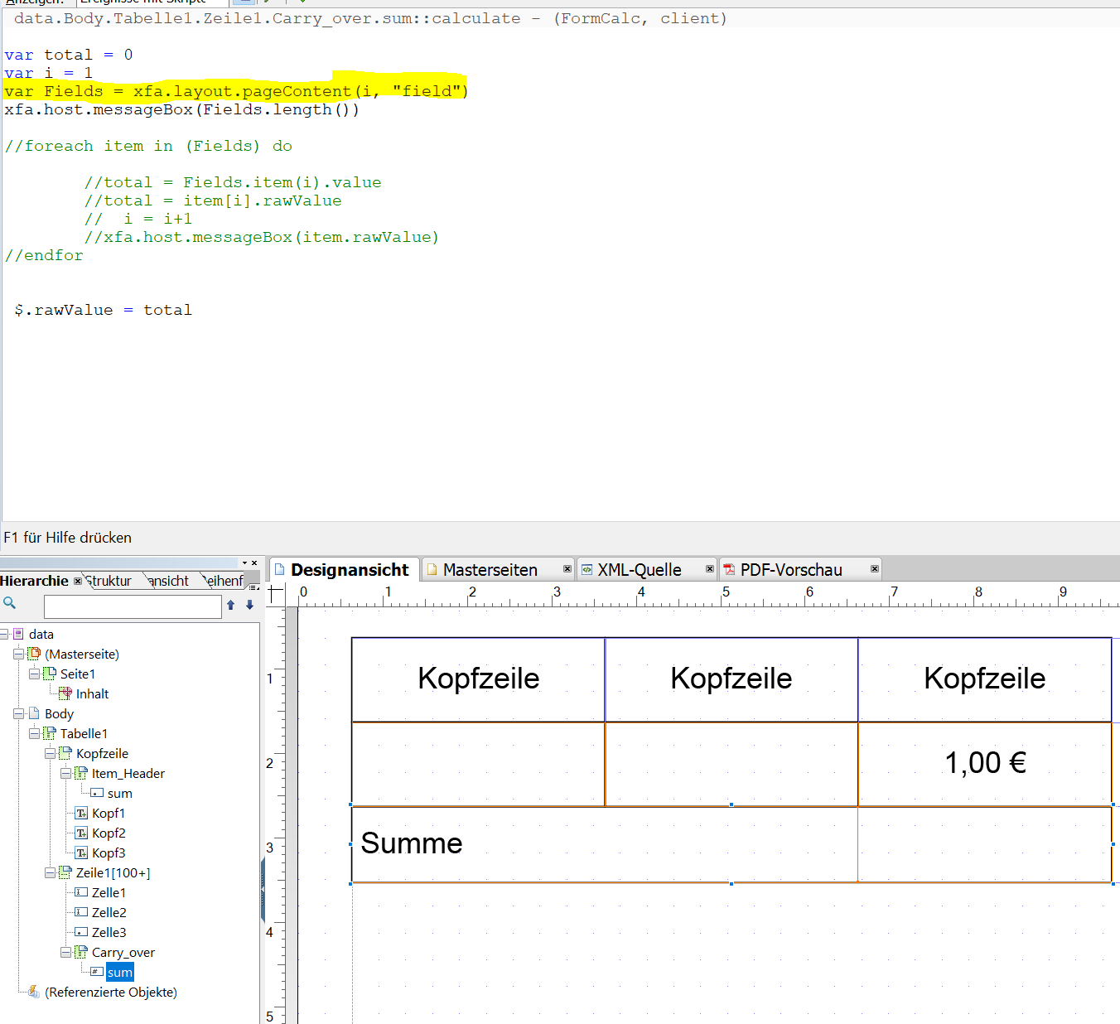This screenshot has width=1120, height=1024.
Task: Select the magnifier search icon in Hierarchie panel
Action: pyautogui.click(x=10, y=603)
